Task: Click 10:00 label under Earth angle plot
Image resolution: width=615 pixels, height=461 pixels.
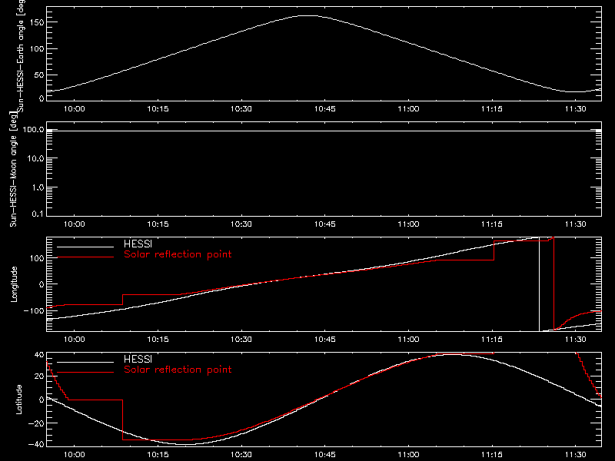Action: (74, 109)
